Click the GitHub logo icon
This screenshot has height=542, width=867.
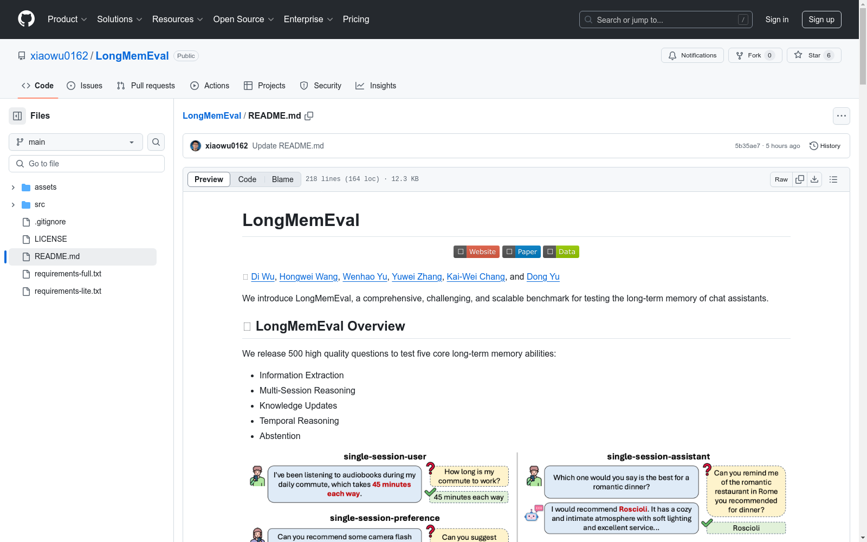26,19
